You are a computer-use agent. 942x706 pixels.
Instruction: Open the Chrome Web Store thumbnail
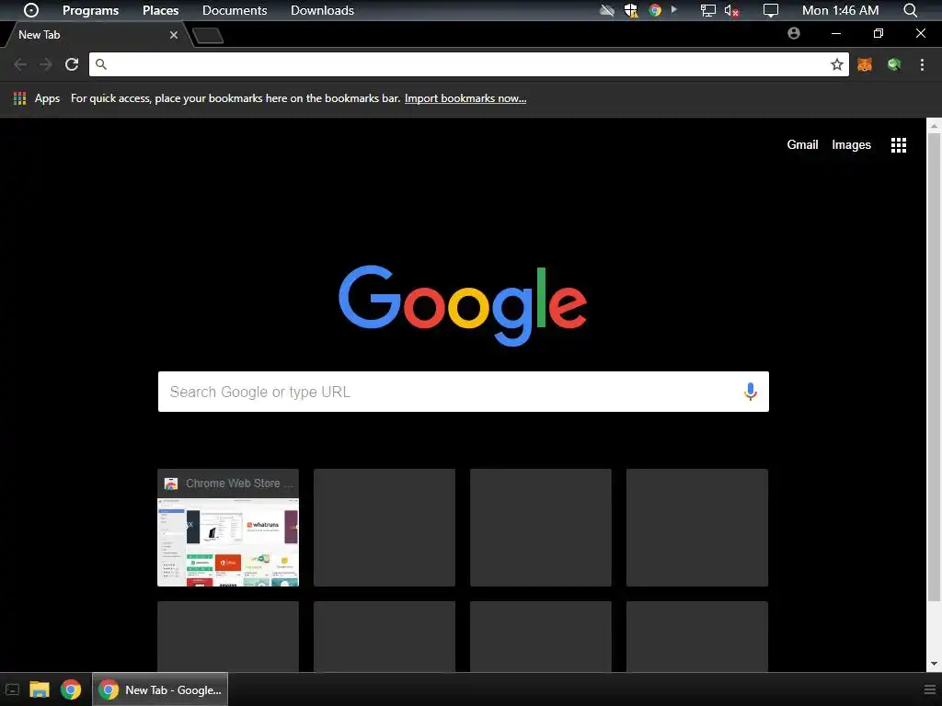point(228,528)
